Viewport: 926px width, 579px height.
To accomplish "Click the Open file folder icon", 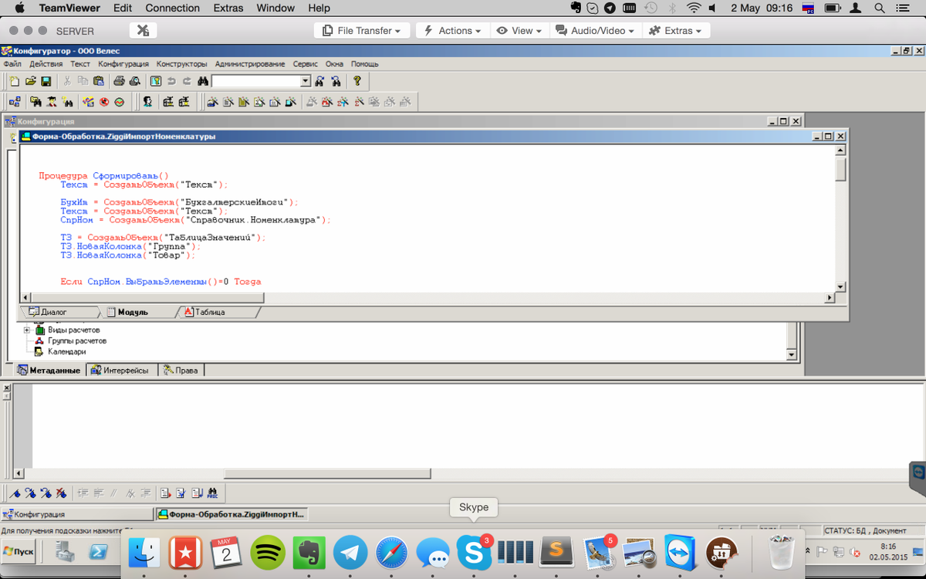I will [31, 81].
